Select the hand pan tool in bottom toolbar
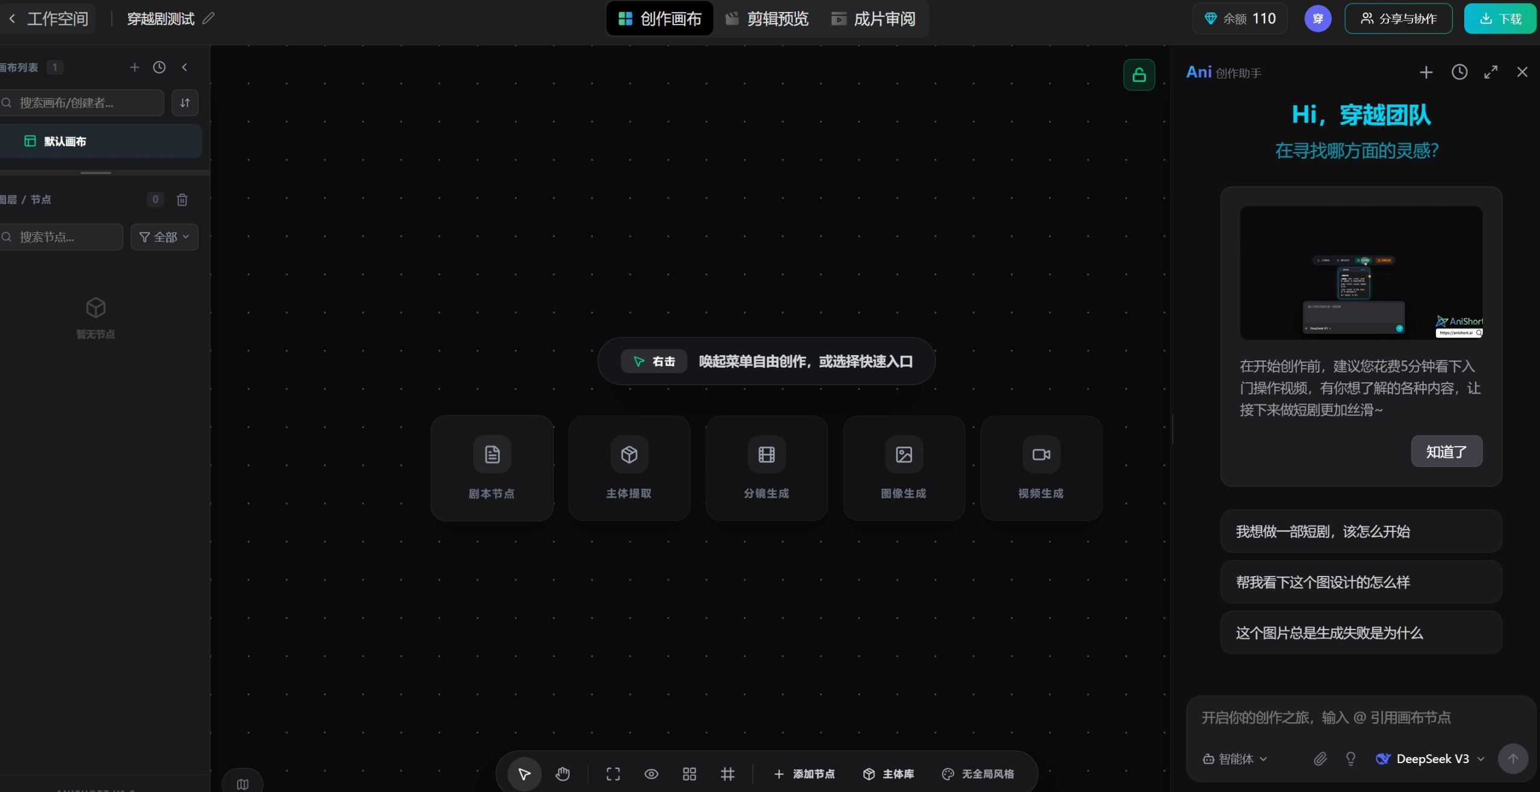 [563, 773]
